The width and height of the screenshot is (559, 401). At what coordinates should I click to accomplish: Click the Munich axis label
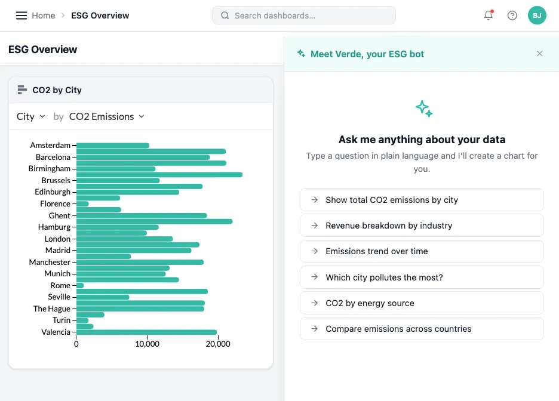[x=57, y=273]
